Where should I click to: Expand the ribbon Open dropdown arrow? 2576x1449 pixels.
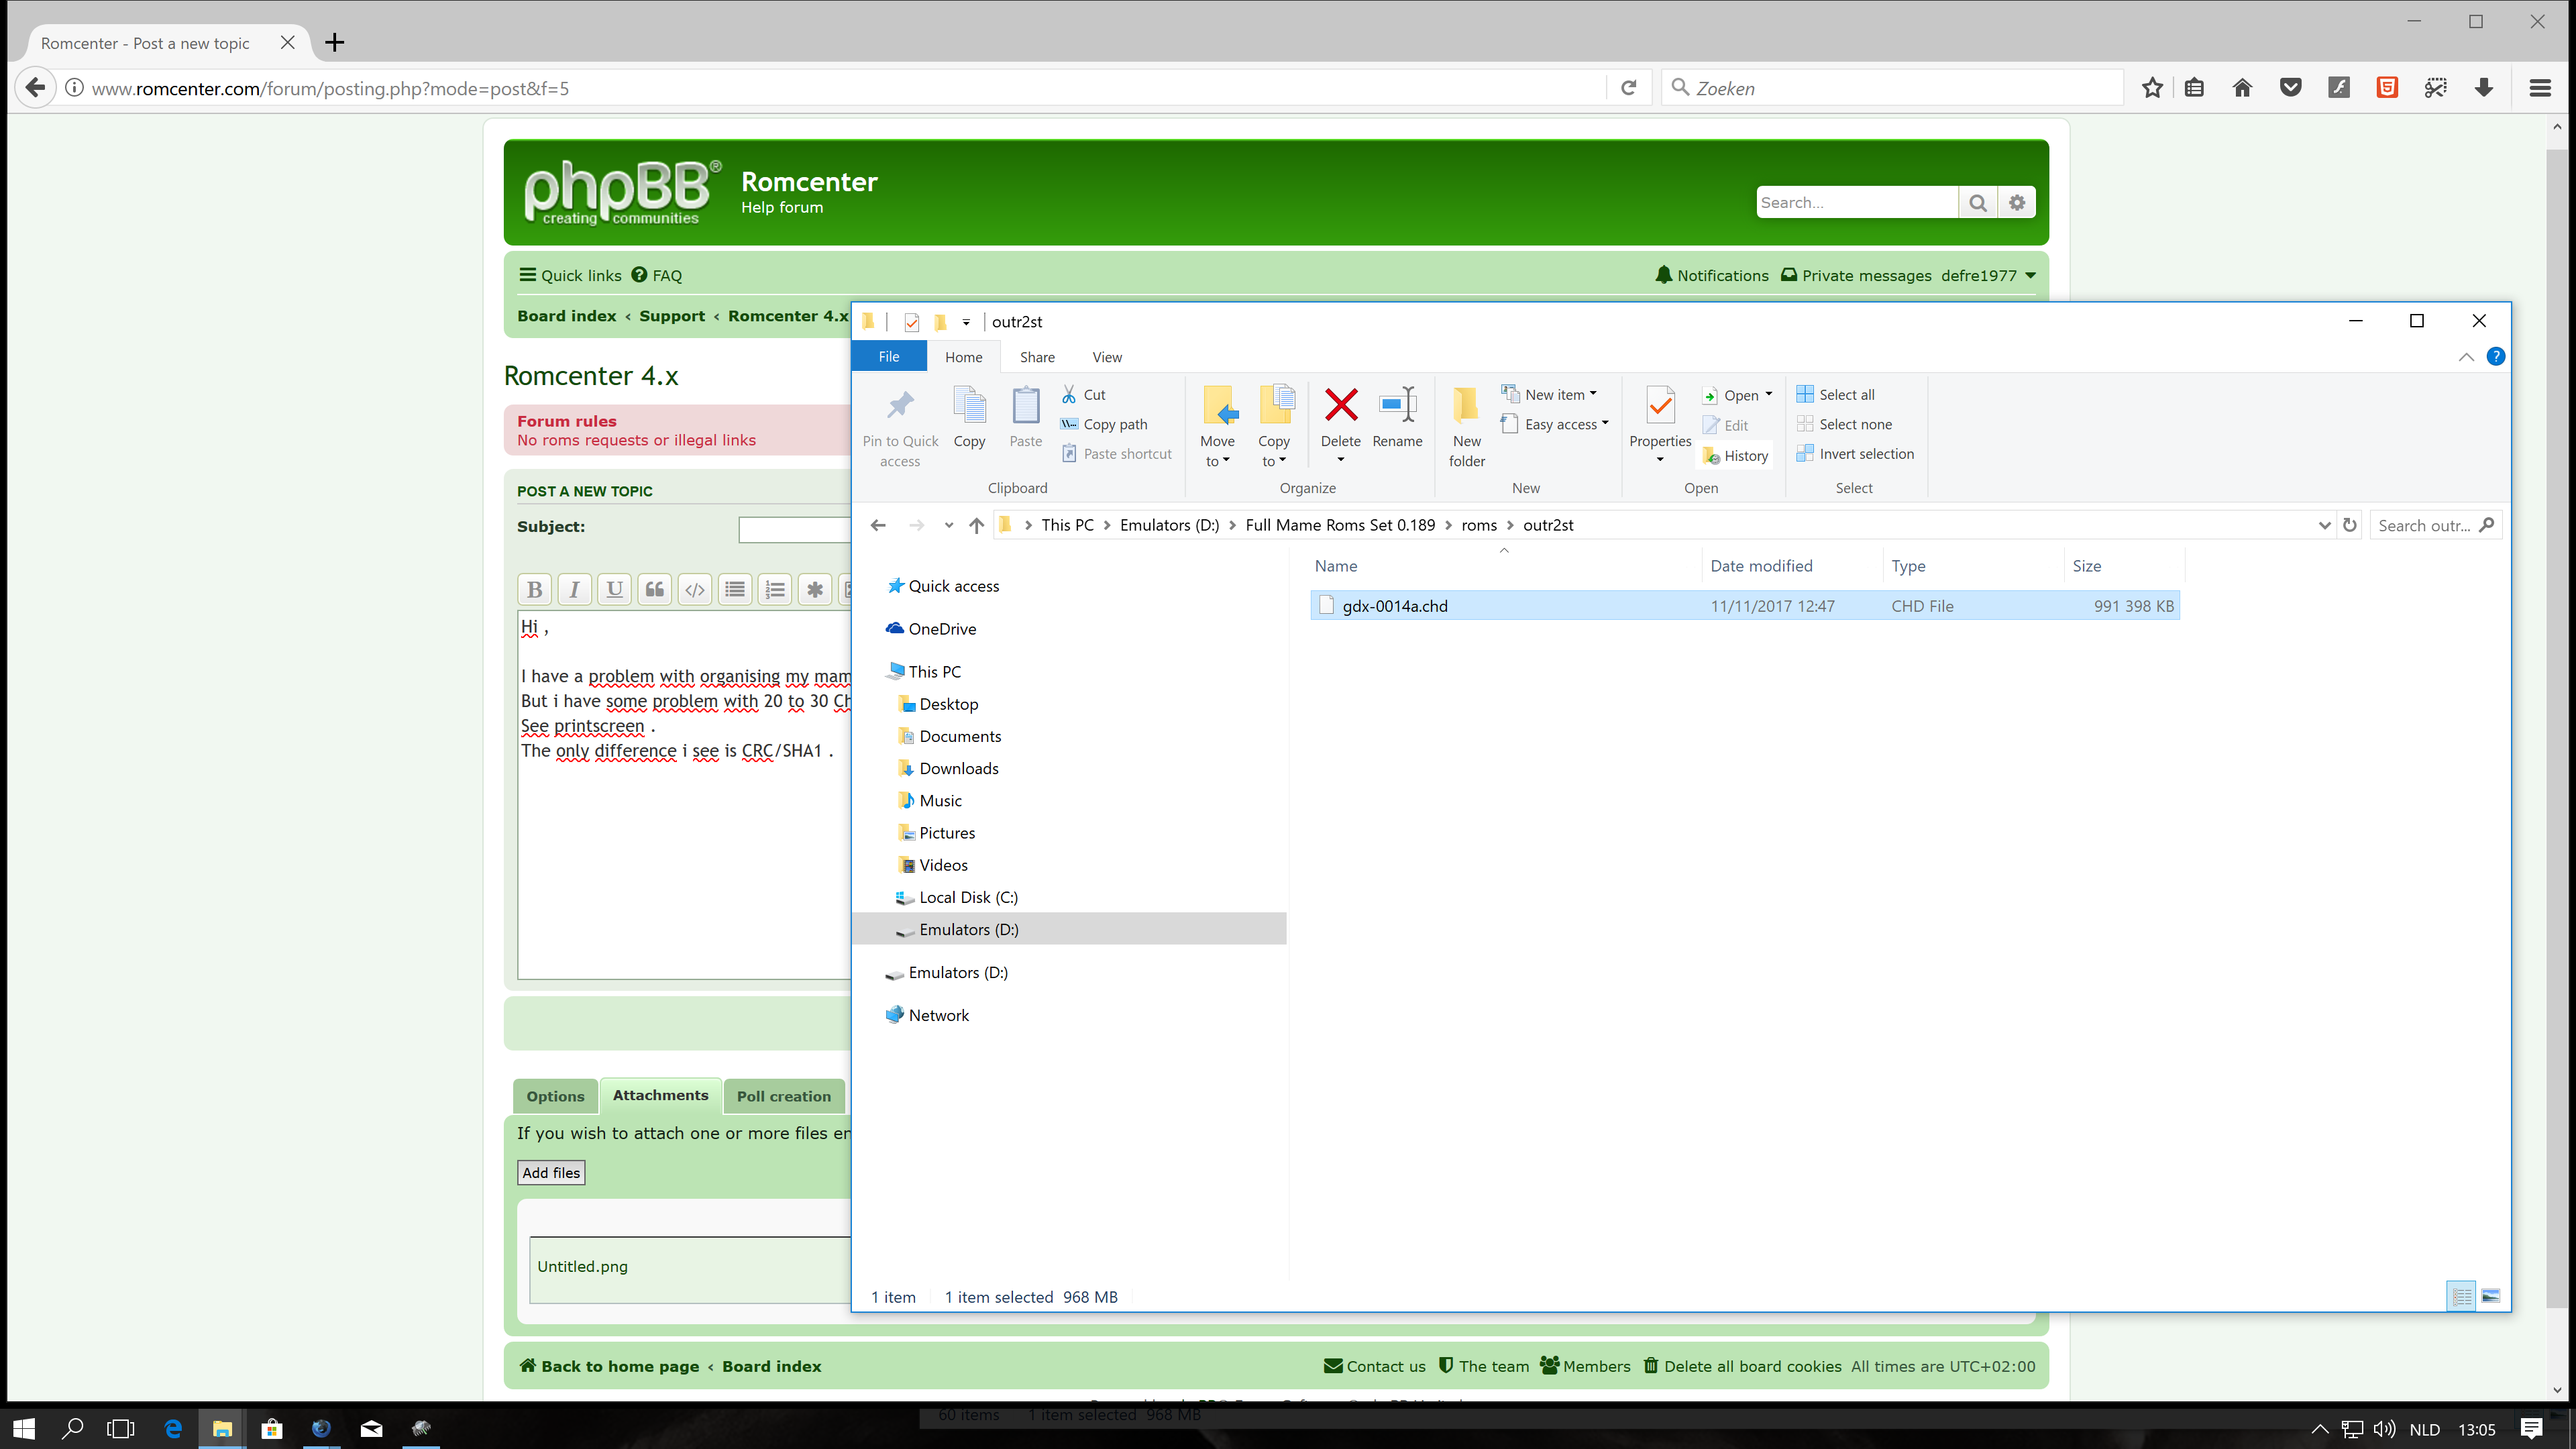(1768, 394)
